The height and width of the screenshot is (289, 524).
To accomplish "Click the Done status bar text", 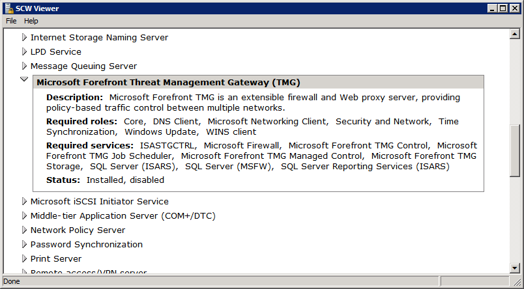I will [12, 281].
